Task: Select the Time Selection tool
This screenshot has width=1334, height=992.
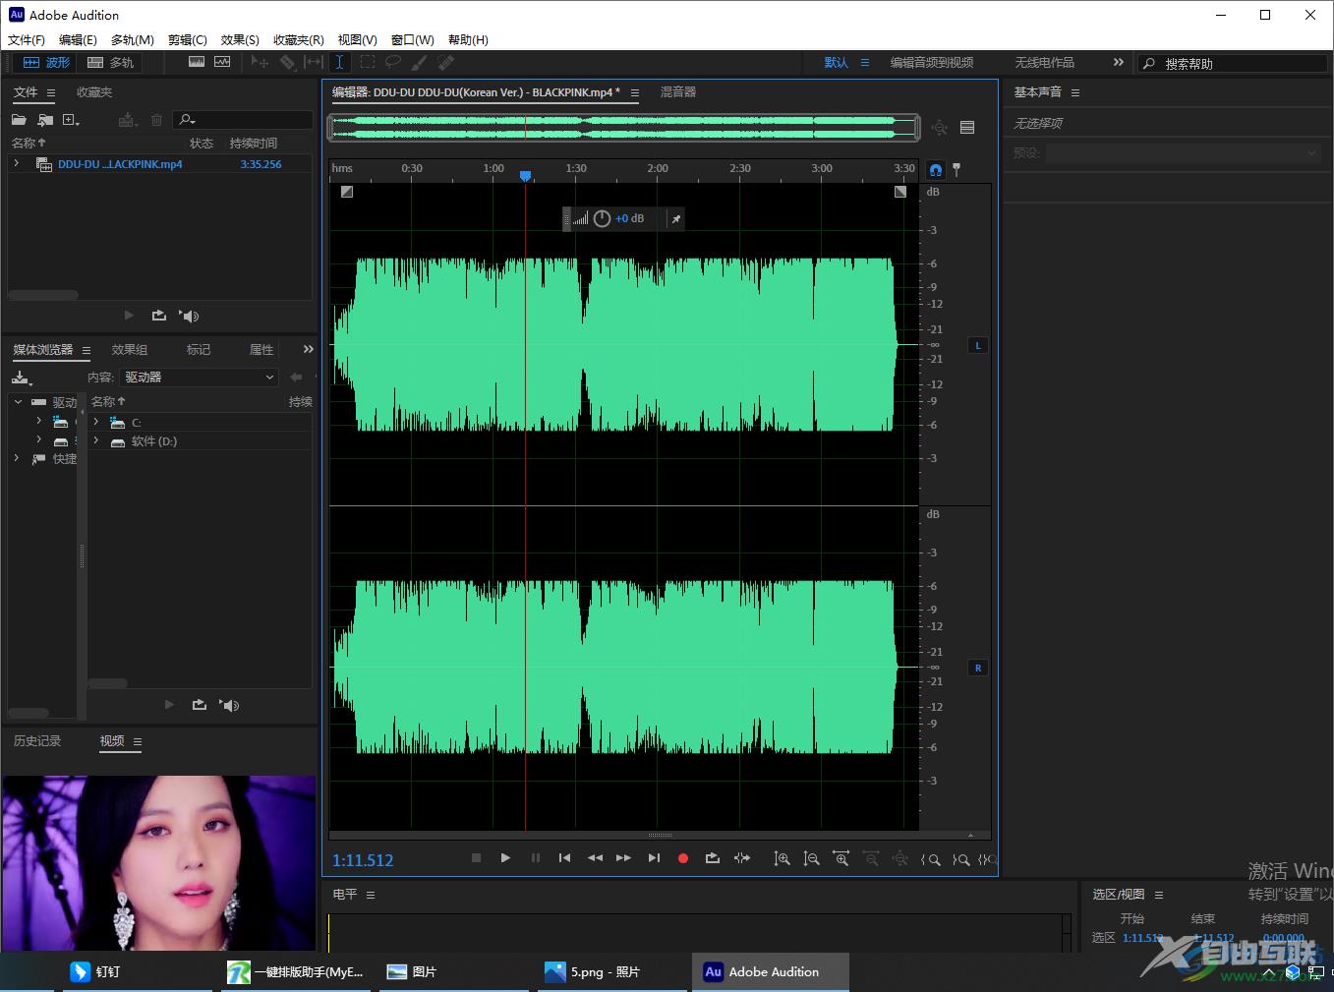Action: (x=339, y=62)
